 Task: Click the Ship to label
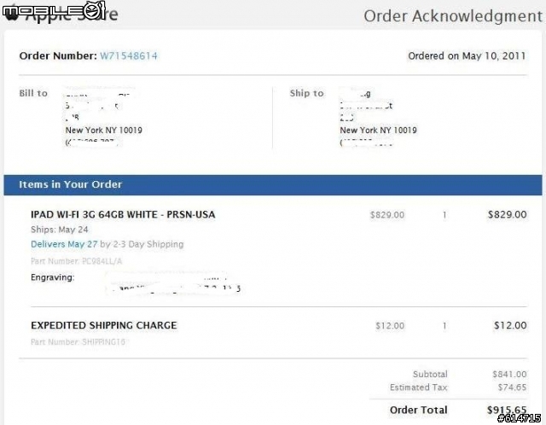[306, 93]
